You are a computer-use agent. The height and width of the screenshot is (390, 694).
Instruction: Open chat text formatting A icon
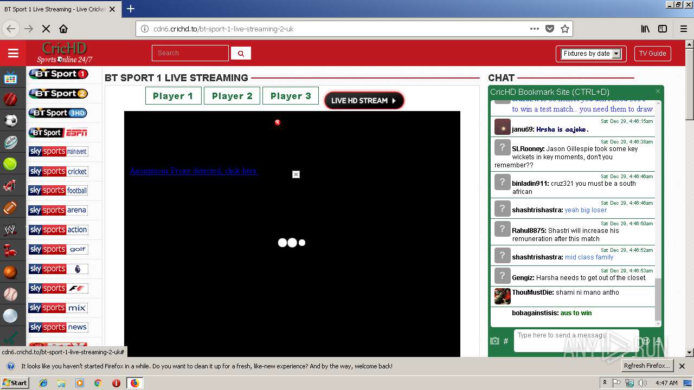pos(658,341)
